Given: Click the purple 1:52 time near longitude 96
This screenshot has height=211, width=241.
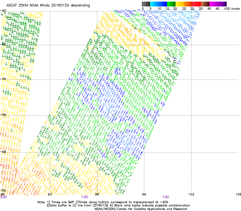Looking at the screenshot, I should tap(85, 197).
